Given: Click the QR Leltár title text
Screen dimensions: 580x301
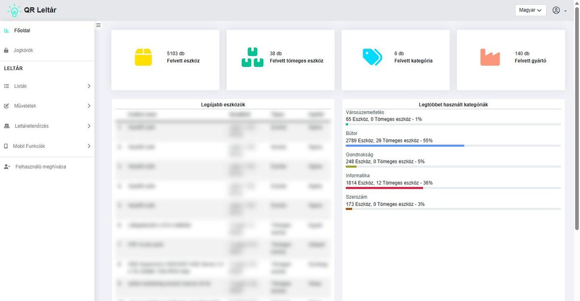Looking at the screenshot, I should (40, 10).
